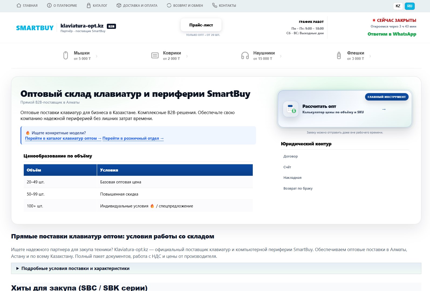The width and height of the screenshot is (430, 291).
Task: Open the chevron next to Коврики
Action: [x=187, y=56]
